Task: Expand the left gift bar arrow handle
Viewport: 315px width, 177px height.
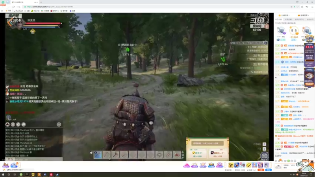Action: pyautogui.click(x=225, y=165)
